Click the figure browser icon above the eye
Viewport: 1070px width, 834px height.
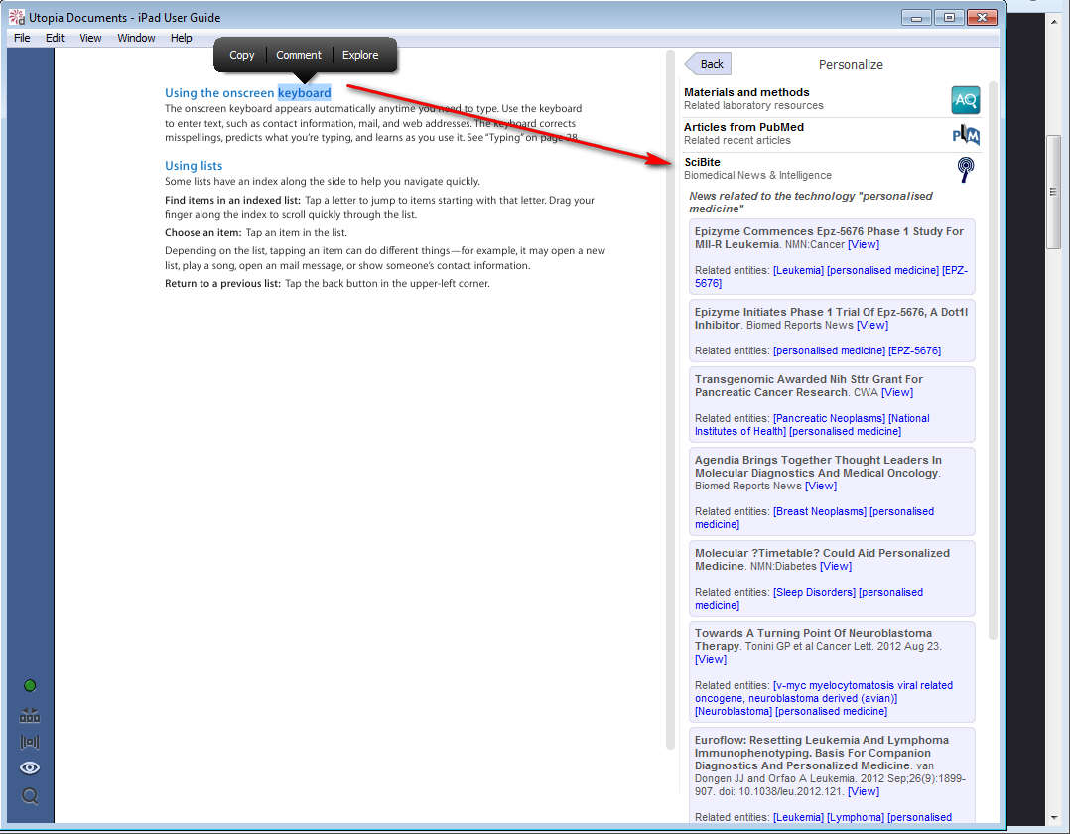30,742
